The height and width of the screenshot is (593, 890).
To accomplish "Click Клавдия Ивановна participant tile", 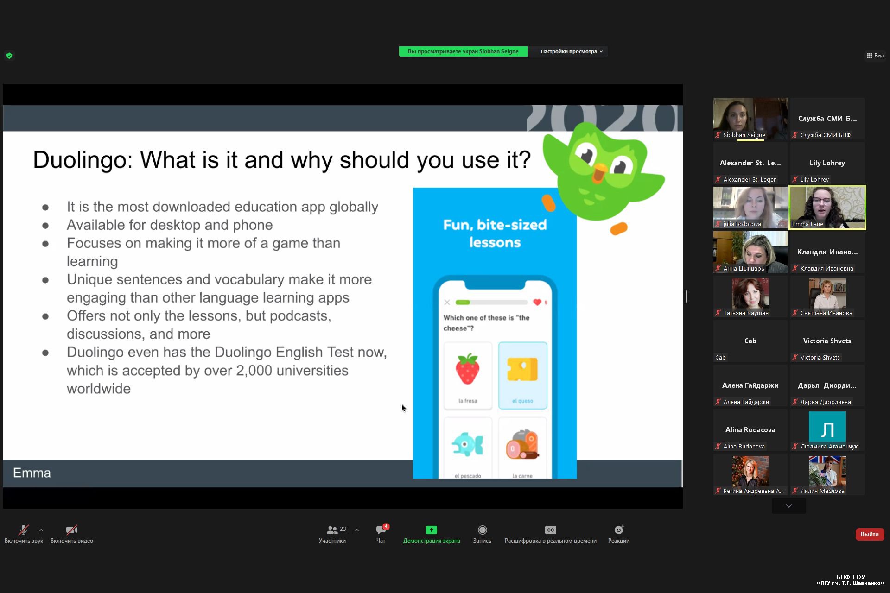I will 827,252.
